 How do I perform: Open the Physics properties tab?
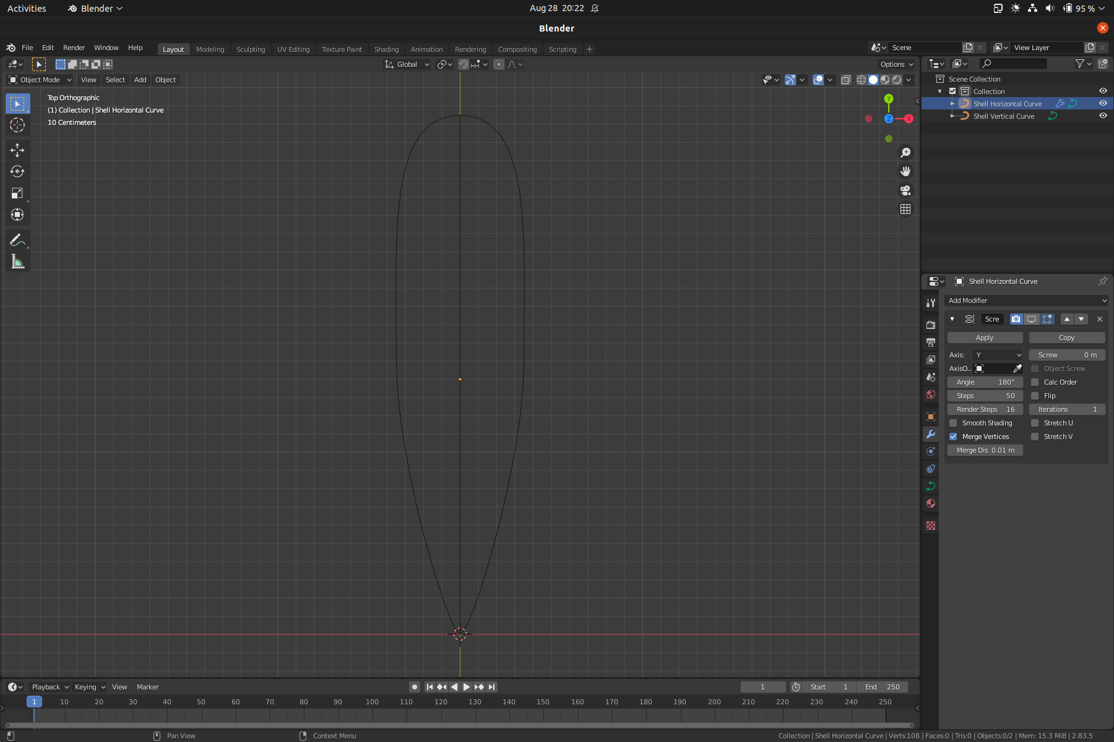[931, 451]
